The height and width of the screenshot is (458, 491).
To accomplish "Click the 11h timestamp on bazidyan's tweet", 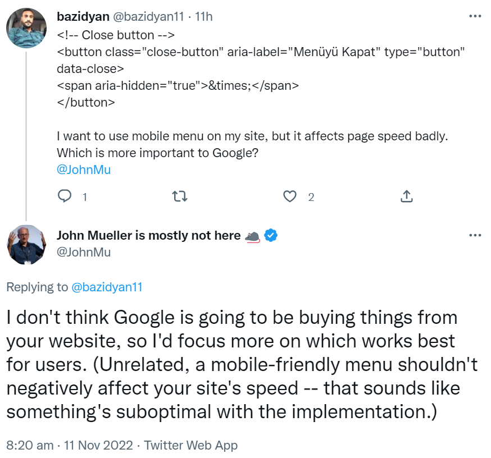I will click(203, 16).
